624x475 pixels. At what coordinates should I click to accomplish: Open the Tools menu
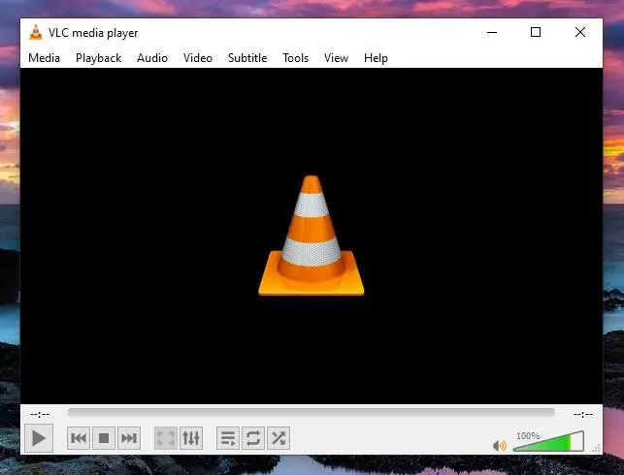click(296, 58)
